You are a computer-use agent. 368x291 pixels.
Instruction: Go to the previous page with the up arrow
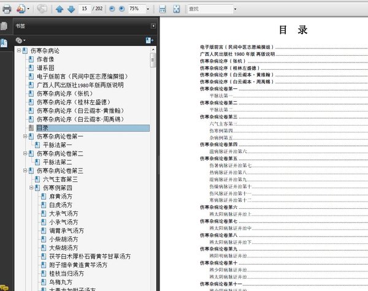pos(59,9)
